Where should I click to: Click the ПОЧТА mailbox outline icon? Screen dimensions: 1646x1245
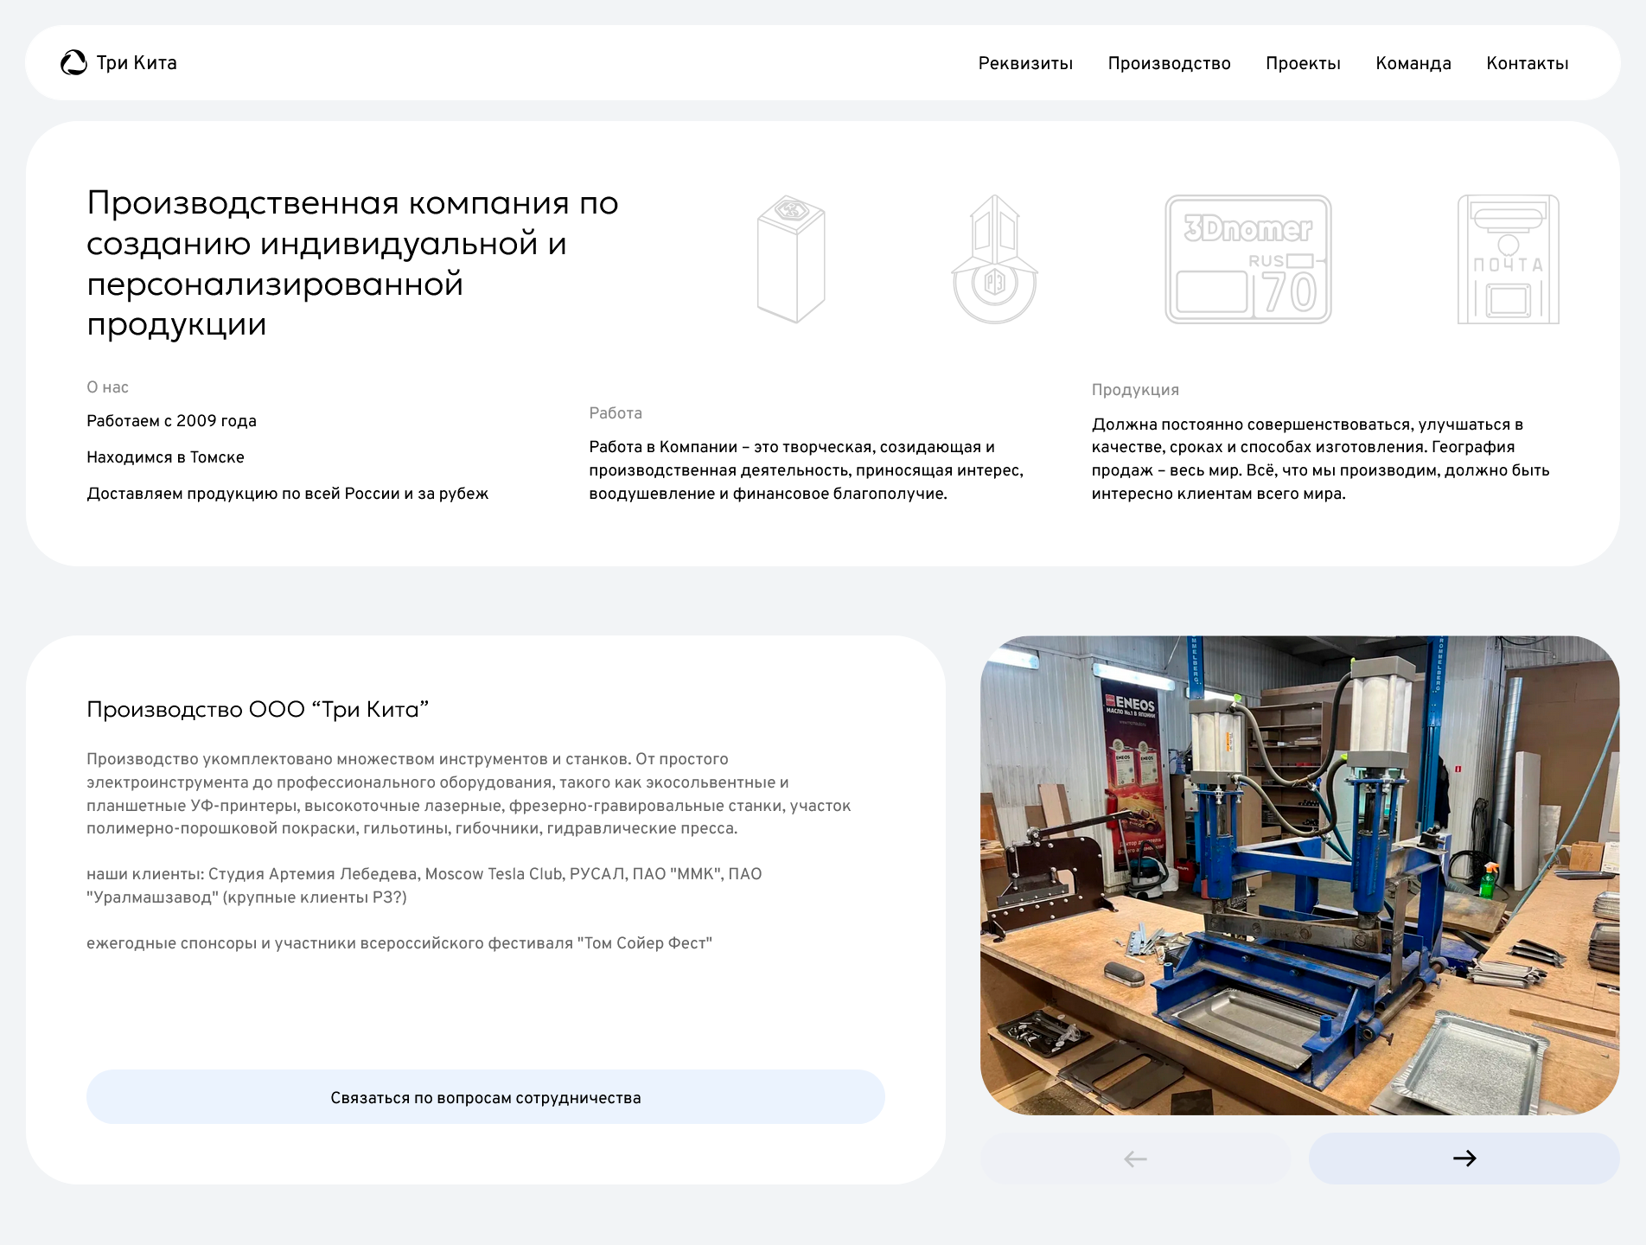pyautogui.click(x=1509, y=259)
